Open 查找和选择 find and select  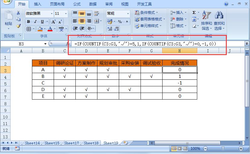point(219,20)
